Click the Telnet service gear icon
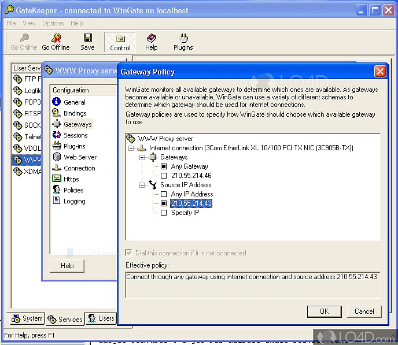This screenshot has width=398, height=345. 18,137
